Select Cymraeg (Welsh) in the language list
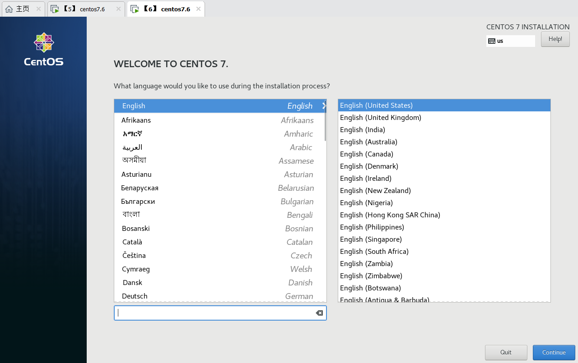Image resolution: width=578 pixels, height=363 pixels. (x=220, y=269)
